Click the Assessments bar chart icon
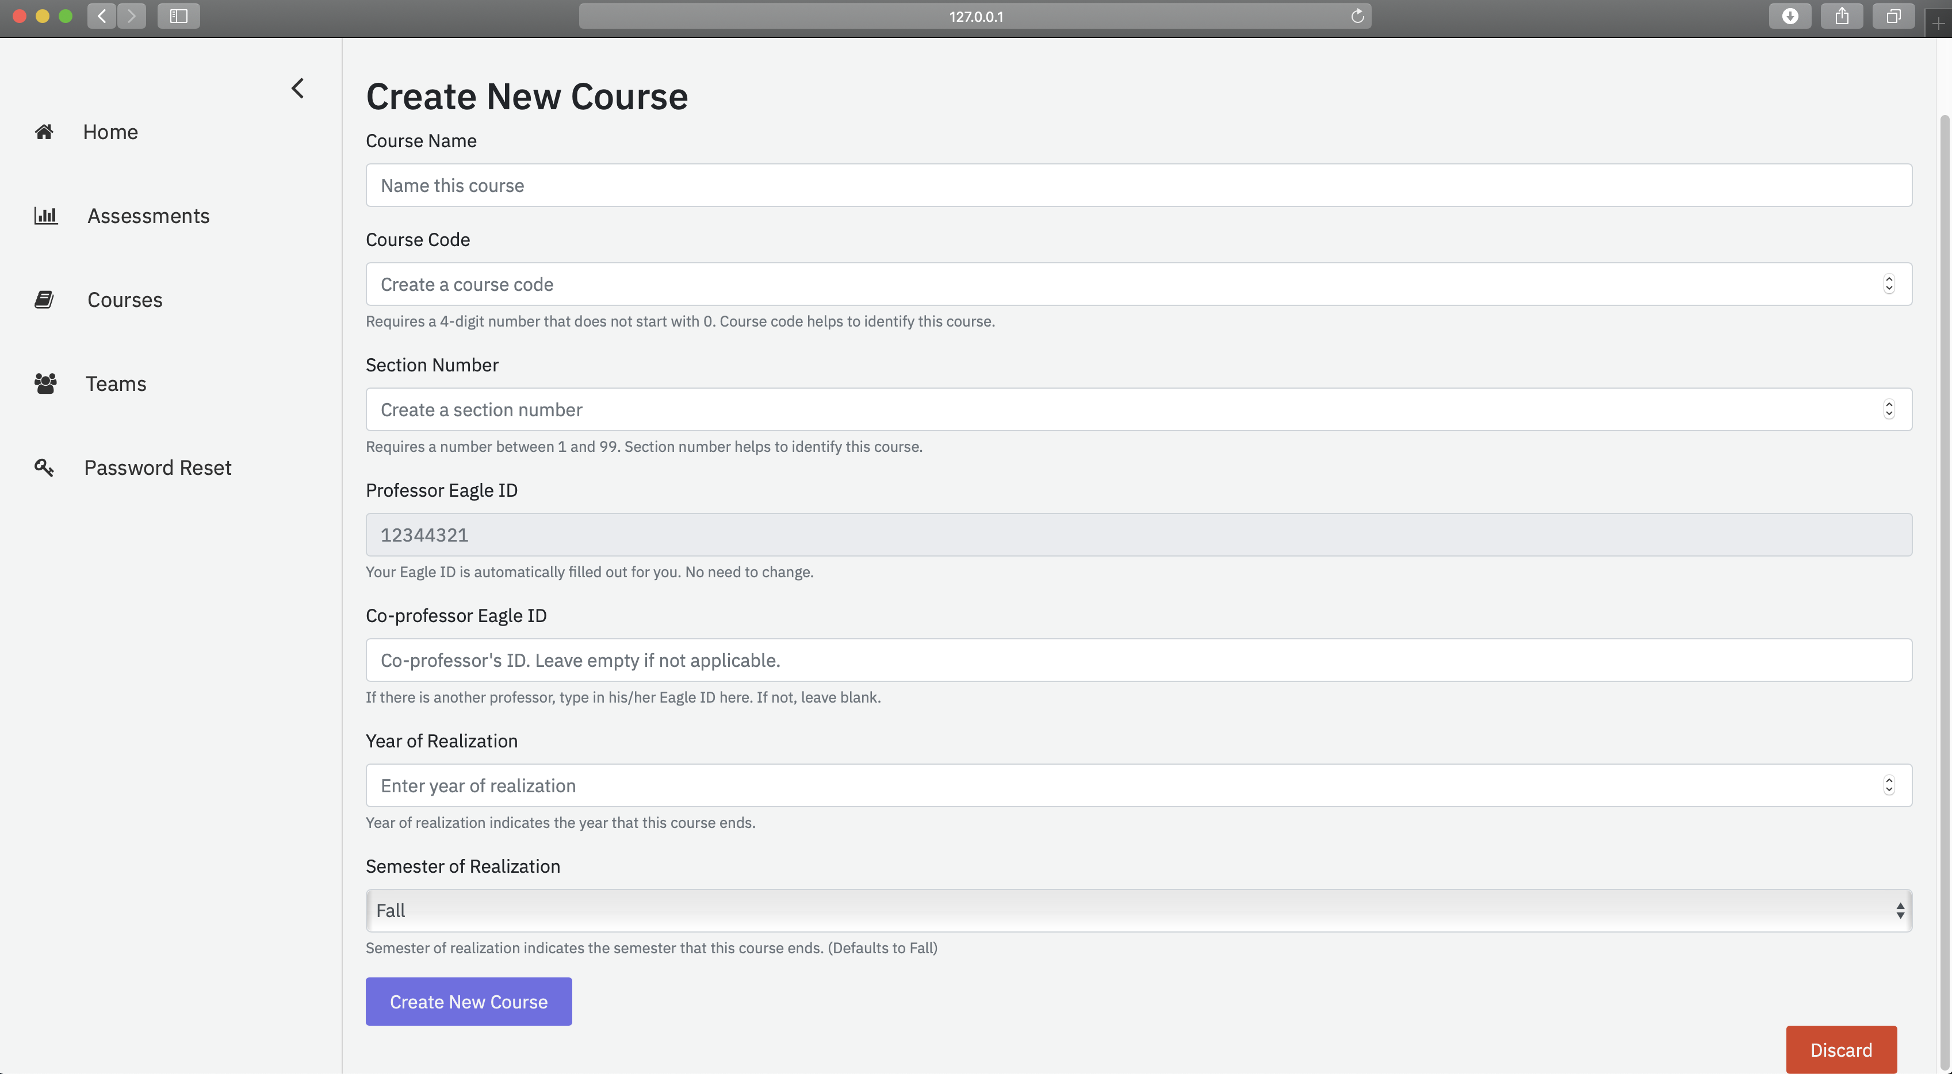Screen dimensions: 1952x1074 [45, 216]
